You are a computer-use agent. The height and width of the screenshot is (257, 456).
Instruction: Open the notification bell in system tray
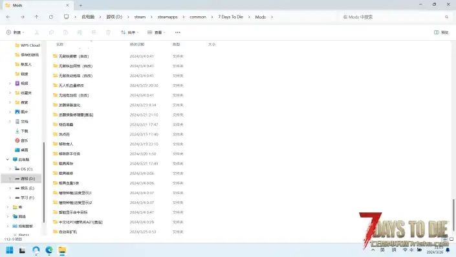(x=448, y=250)
